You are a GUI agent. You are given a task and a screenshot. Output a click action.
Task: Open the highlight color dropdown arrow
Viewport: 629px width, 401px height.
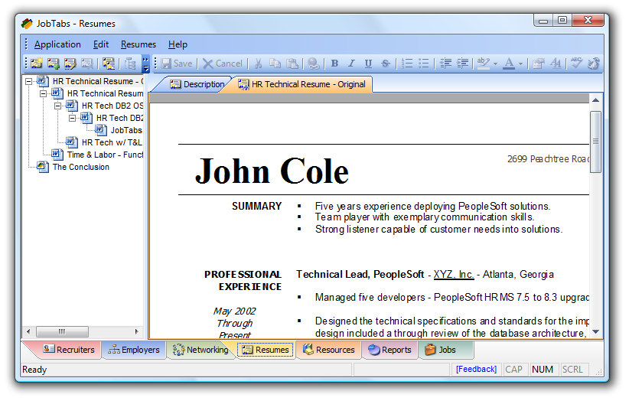coord(495,64)
